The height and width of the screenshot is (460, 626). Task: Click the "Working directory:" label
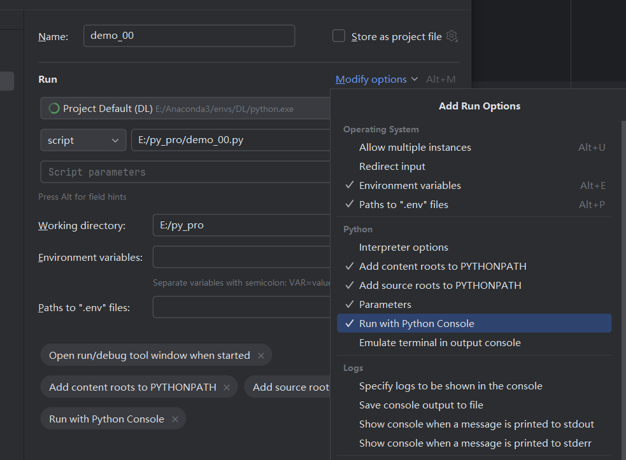pyautogui.click(x=82, y=226)
